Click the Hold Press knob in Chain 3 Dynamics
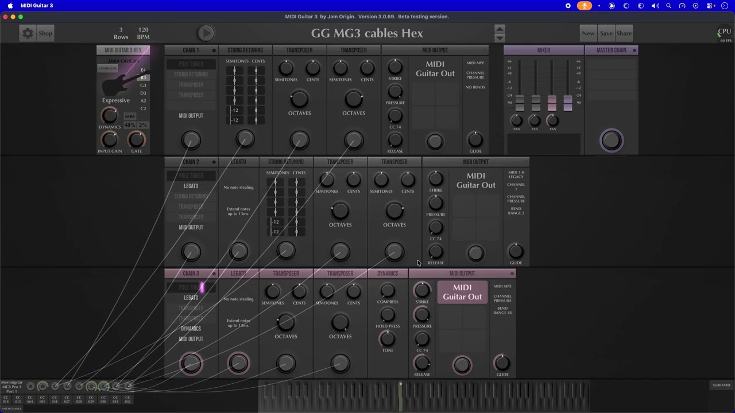The image size is (735, 413). 388,315
